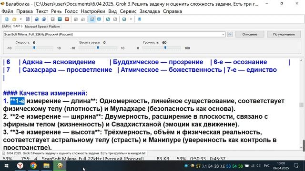
Task: Click the highlighted **1-e text selection
Action: [x=17, y=101]
